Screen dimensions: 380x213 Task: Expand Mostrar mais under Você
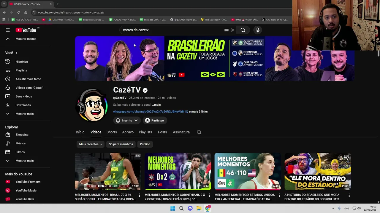tap(25, 114)
